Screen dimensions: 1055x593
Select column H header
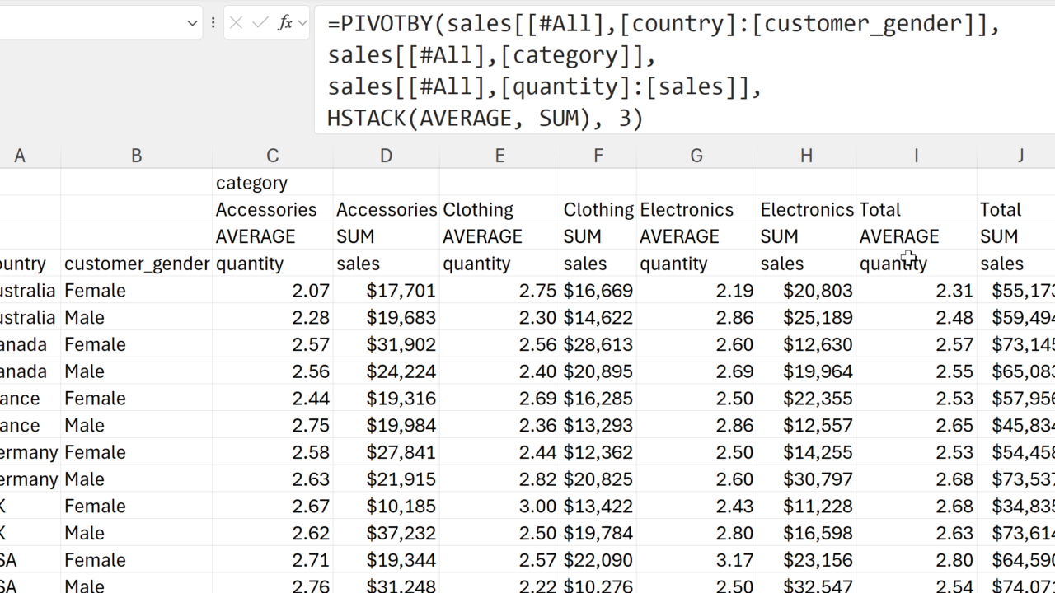click(806, 156)
